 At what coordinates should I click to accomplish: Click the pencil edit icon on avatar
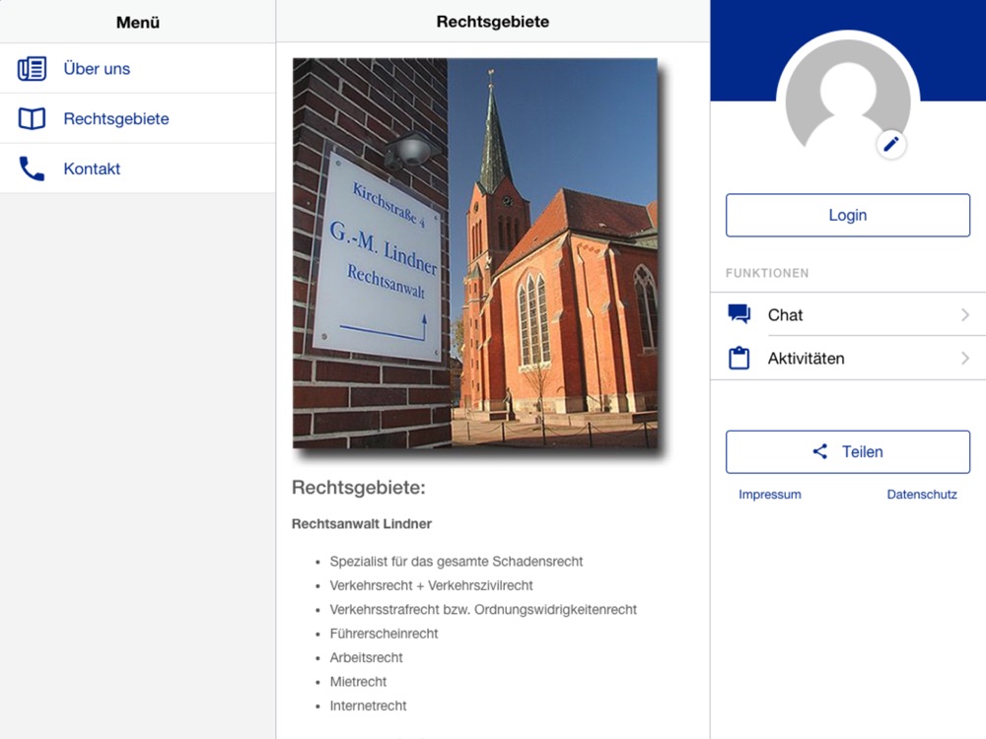click(891, 145)
